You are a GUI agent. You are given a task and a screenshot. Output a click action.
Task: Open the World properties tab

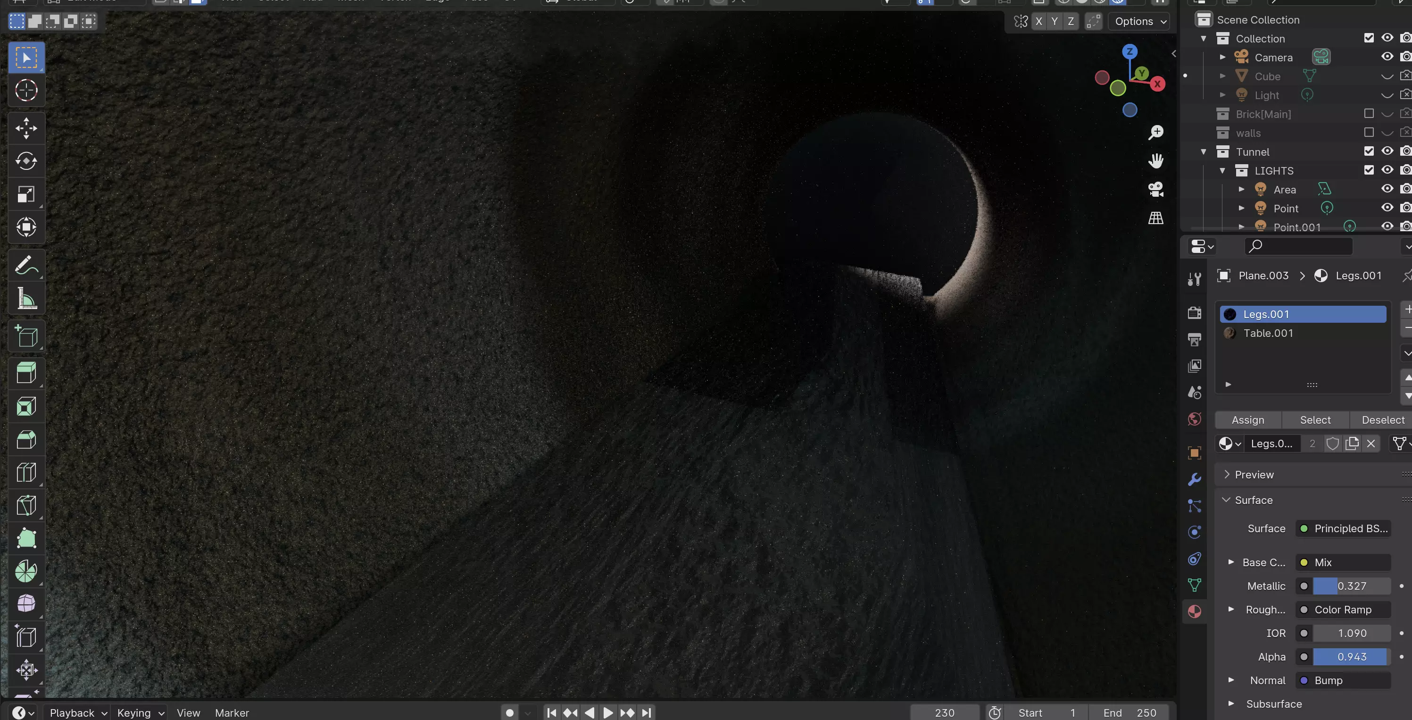point(1195,419)
